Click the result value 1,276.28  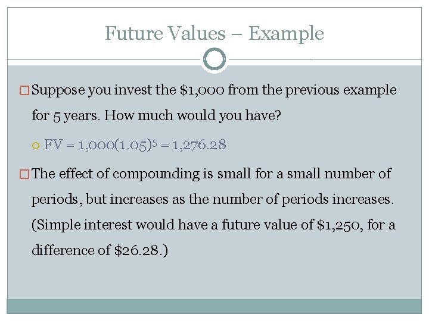[199, 144]
